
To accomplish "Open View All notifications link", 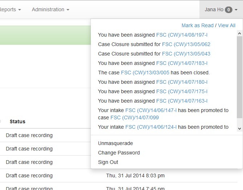I will tap(227, 25).
